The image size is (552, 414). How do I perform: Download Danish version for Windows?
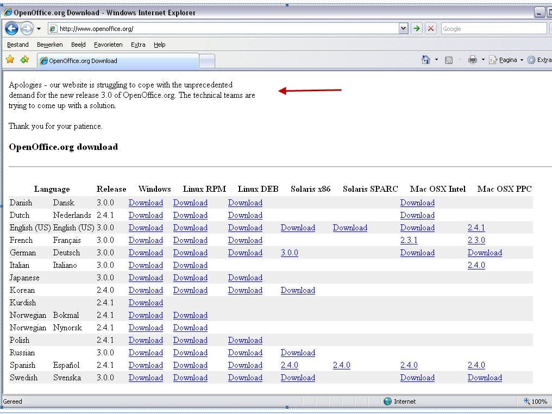(x=146, y=203)
